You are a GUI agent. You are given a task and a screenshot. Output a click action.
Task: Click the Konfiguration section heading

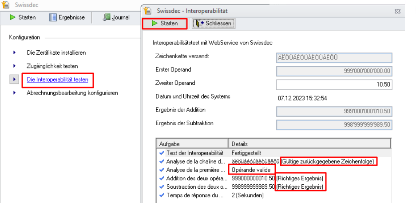(25, 37)
